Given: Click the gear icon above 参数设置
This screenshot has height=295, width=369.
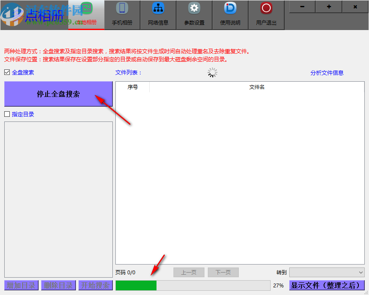Looking at the screenshot, I should (x=194, y=8).
